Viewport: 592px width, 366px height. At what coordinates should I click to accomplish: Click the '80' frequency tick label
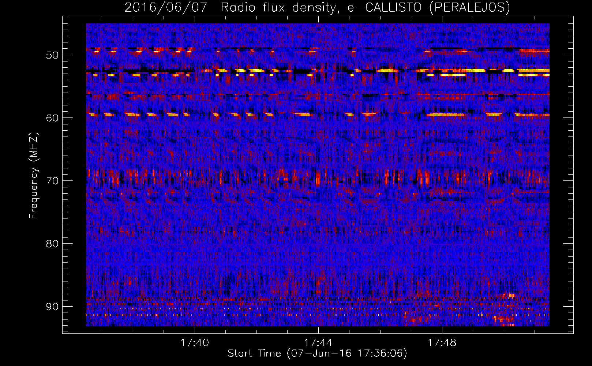coord(52,244)
